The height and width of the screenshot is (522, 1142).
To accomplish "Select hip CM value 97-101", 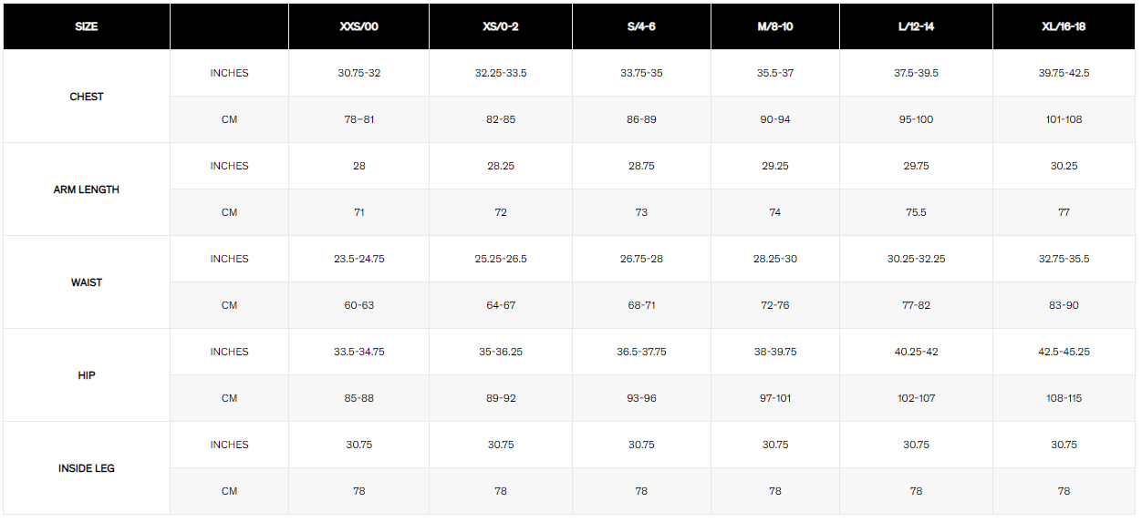I will coord(774,398).
